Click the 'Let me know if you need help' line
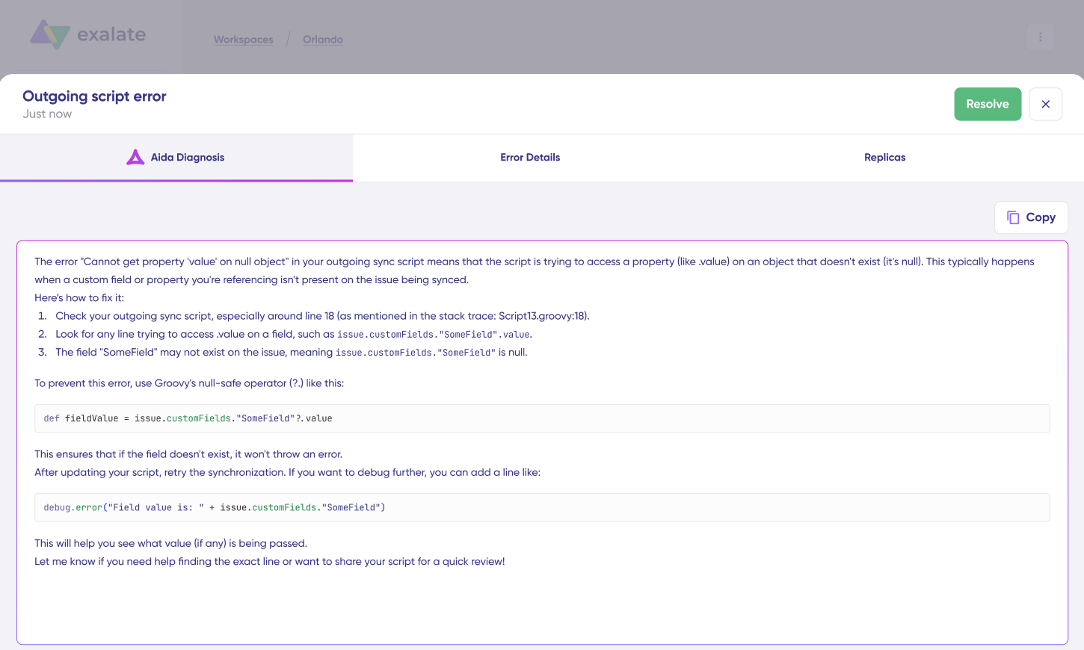 [270, 562]
